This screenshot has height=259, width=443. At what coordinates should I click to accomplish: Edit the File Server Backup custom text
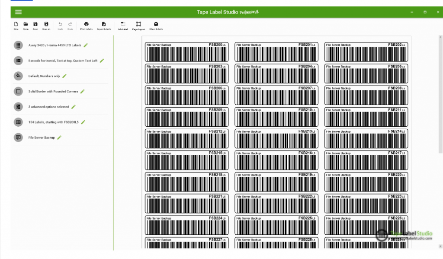tap(59, 137)
